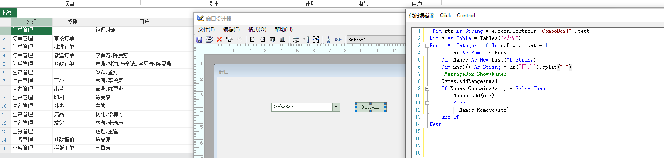The image size is (664, 158).
Task: Click user cell 贺辉, 董燕
Action: pyautogui.click(x=144, y=72)
